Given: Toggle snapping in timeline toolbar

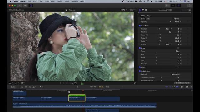Looking at the screenshot, I should pos(177,87).
